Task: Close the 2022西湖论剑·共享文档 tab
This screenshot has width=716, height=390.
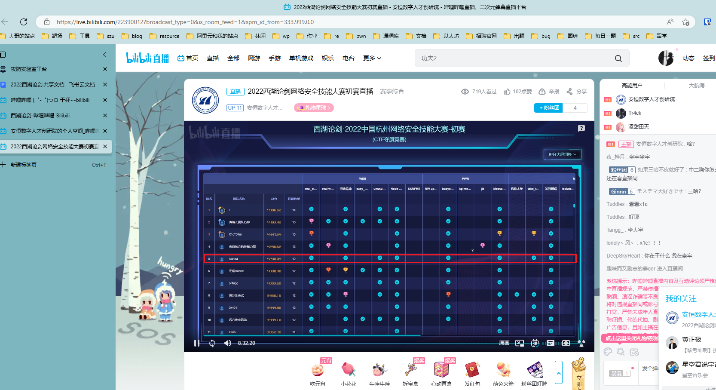Action: tap(105, 85)
